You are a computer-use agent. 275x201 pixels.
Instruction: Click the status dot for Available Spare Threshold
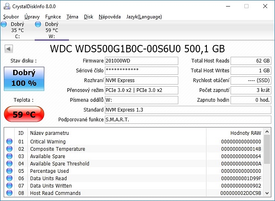[x=9, y=163]
